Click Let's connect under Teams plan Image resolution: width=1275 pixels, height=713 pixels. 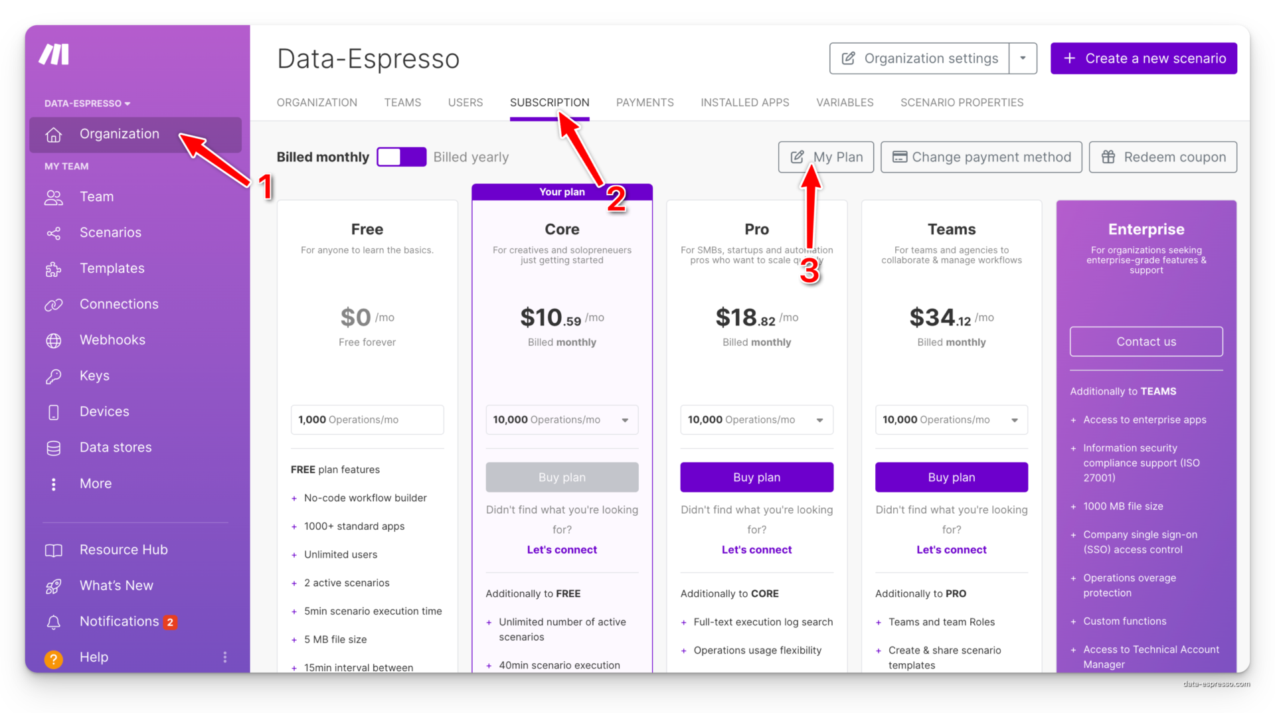point(951,550)
